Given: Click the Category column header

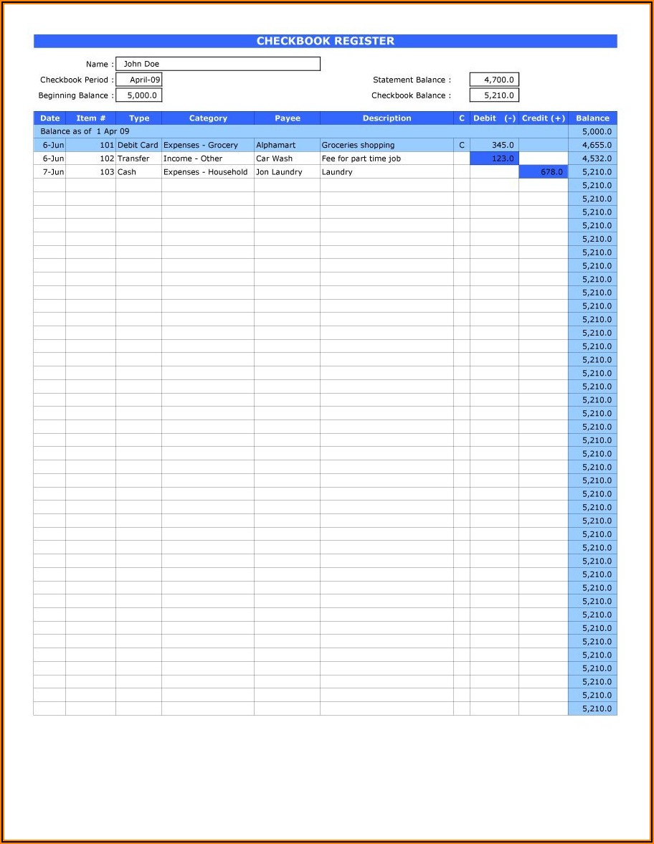Looking at the screenshot, I should coord(208,118).
